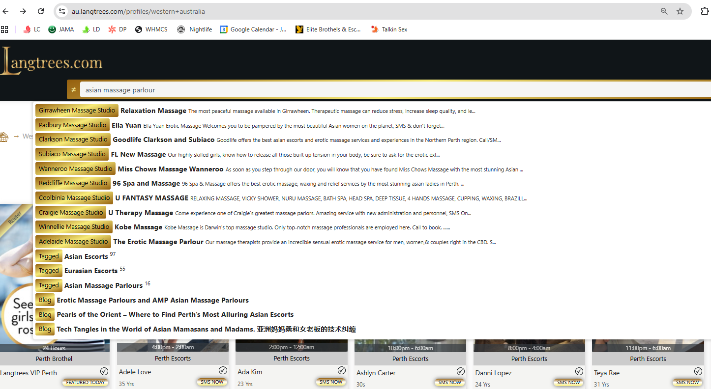711x389 pixels.
Task: Open Goodlife Clarkson and Subiaco result
Action: (164, 139)
